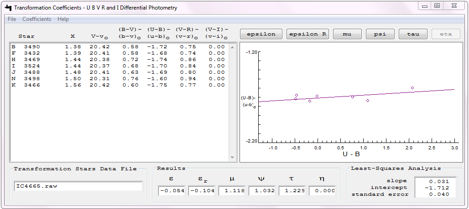Open the Coefficients menu

tap(37, 19)
